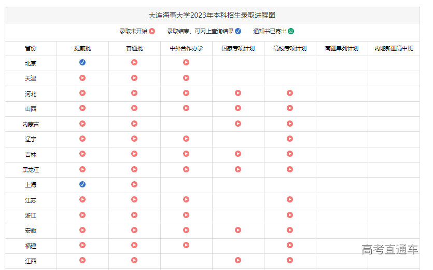433x270 pixels.
Task: Click the table title 大连海事大学2023年本科招生录取进程图
Action: (212, 15)
